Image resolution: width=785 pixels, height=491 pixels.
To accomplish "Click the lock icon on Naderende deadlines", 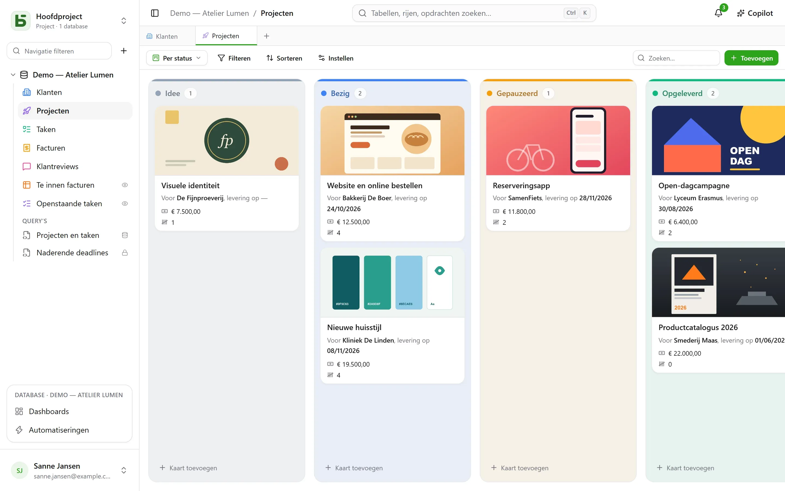I will (x=125, y=252).
